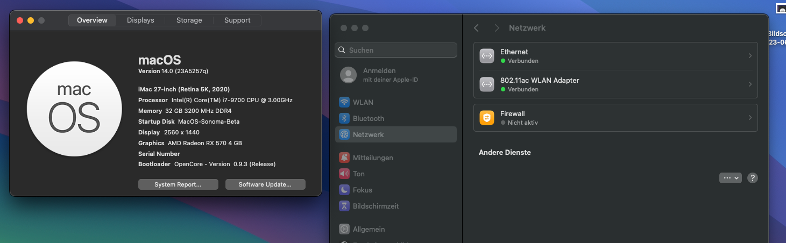This screenshot has width=786, height=243.
Task: Click the Netzwerk window title
Action: click(527, 28)
